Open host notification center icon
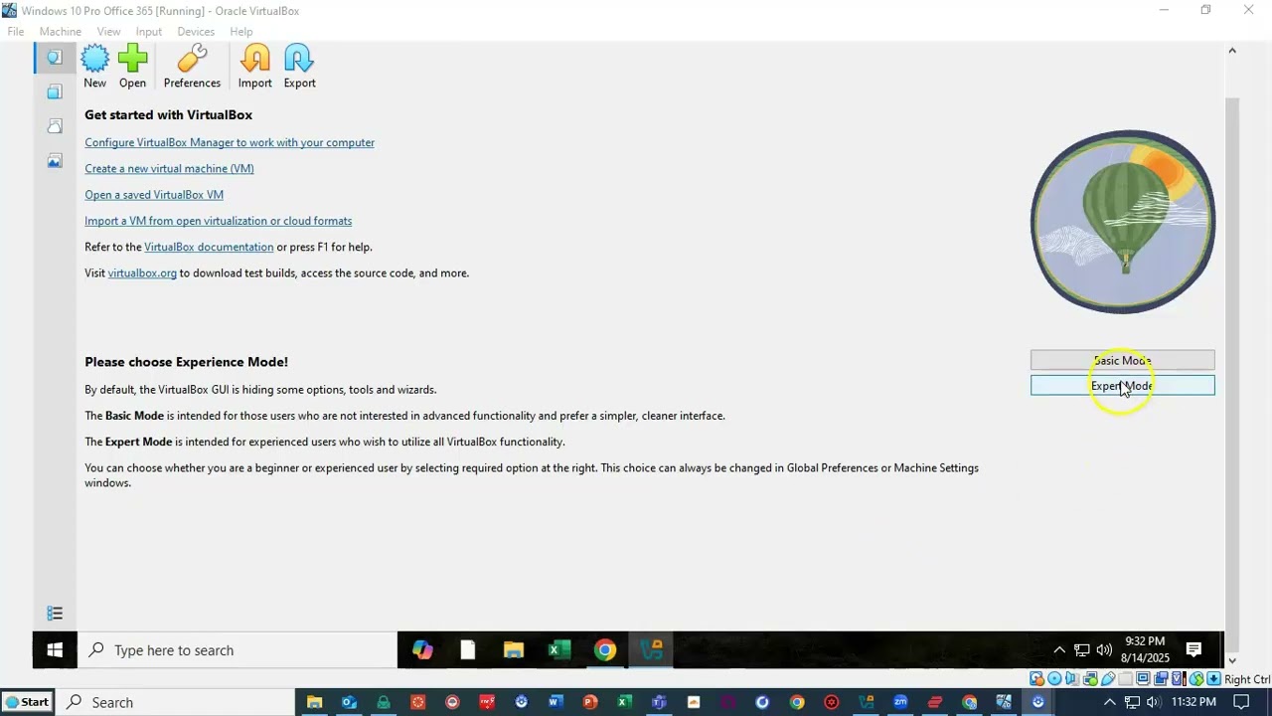Screen dimensions: 1272x716 [1241, 702]
